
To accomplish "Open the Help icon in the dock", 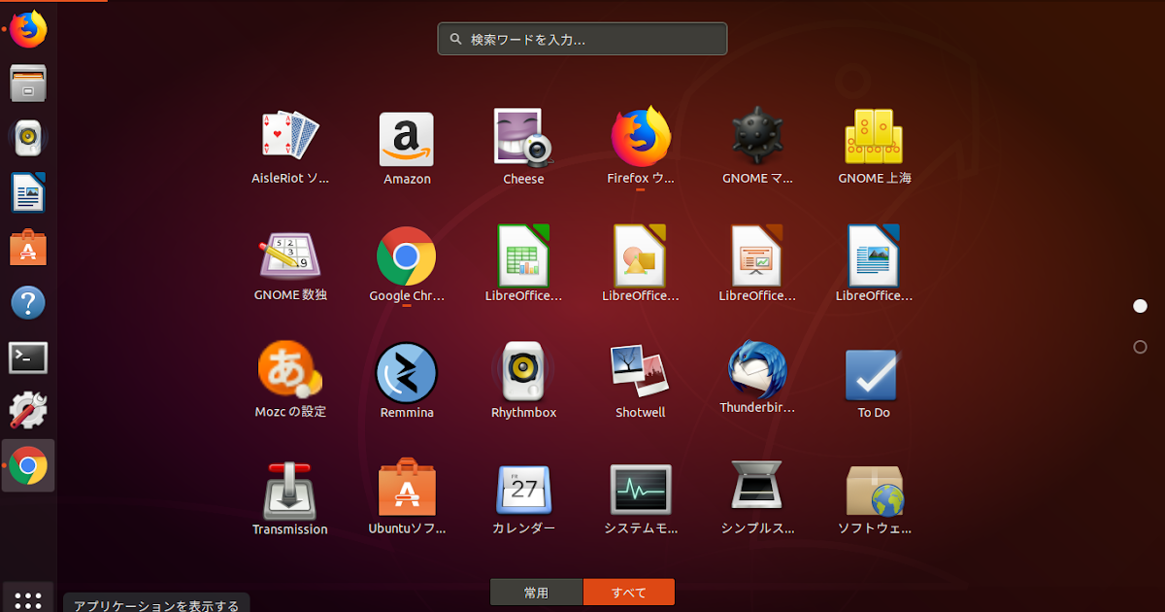I will 28,302.
